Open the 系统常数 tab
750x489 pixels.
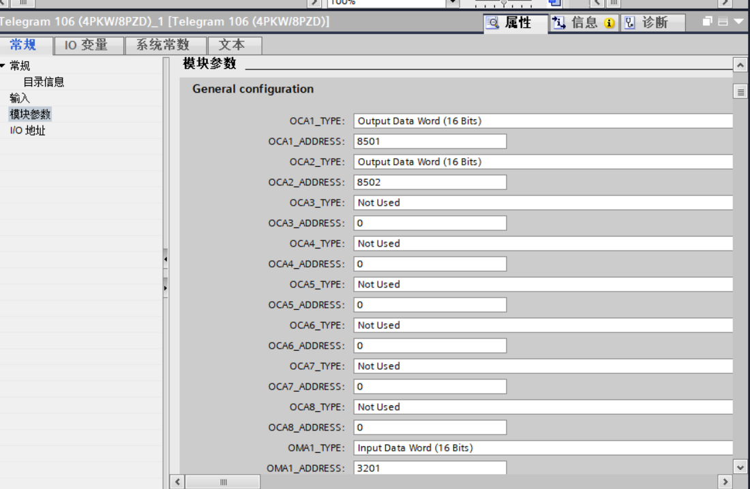pos(162,46)
